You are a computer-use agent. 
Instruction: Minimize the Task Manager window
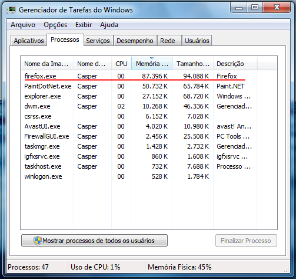[239, 8]
